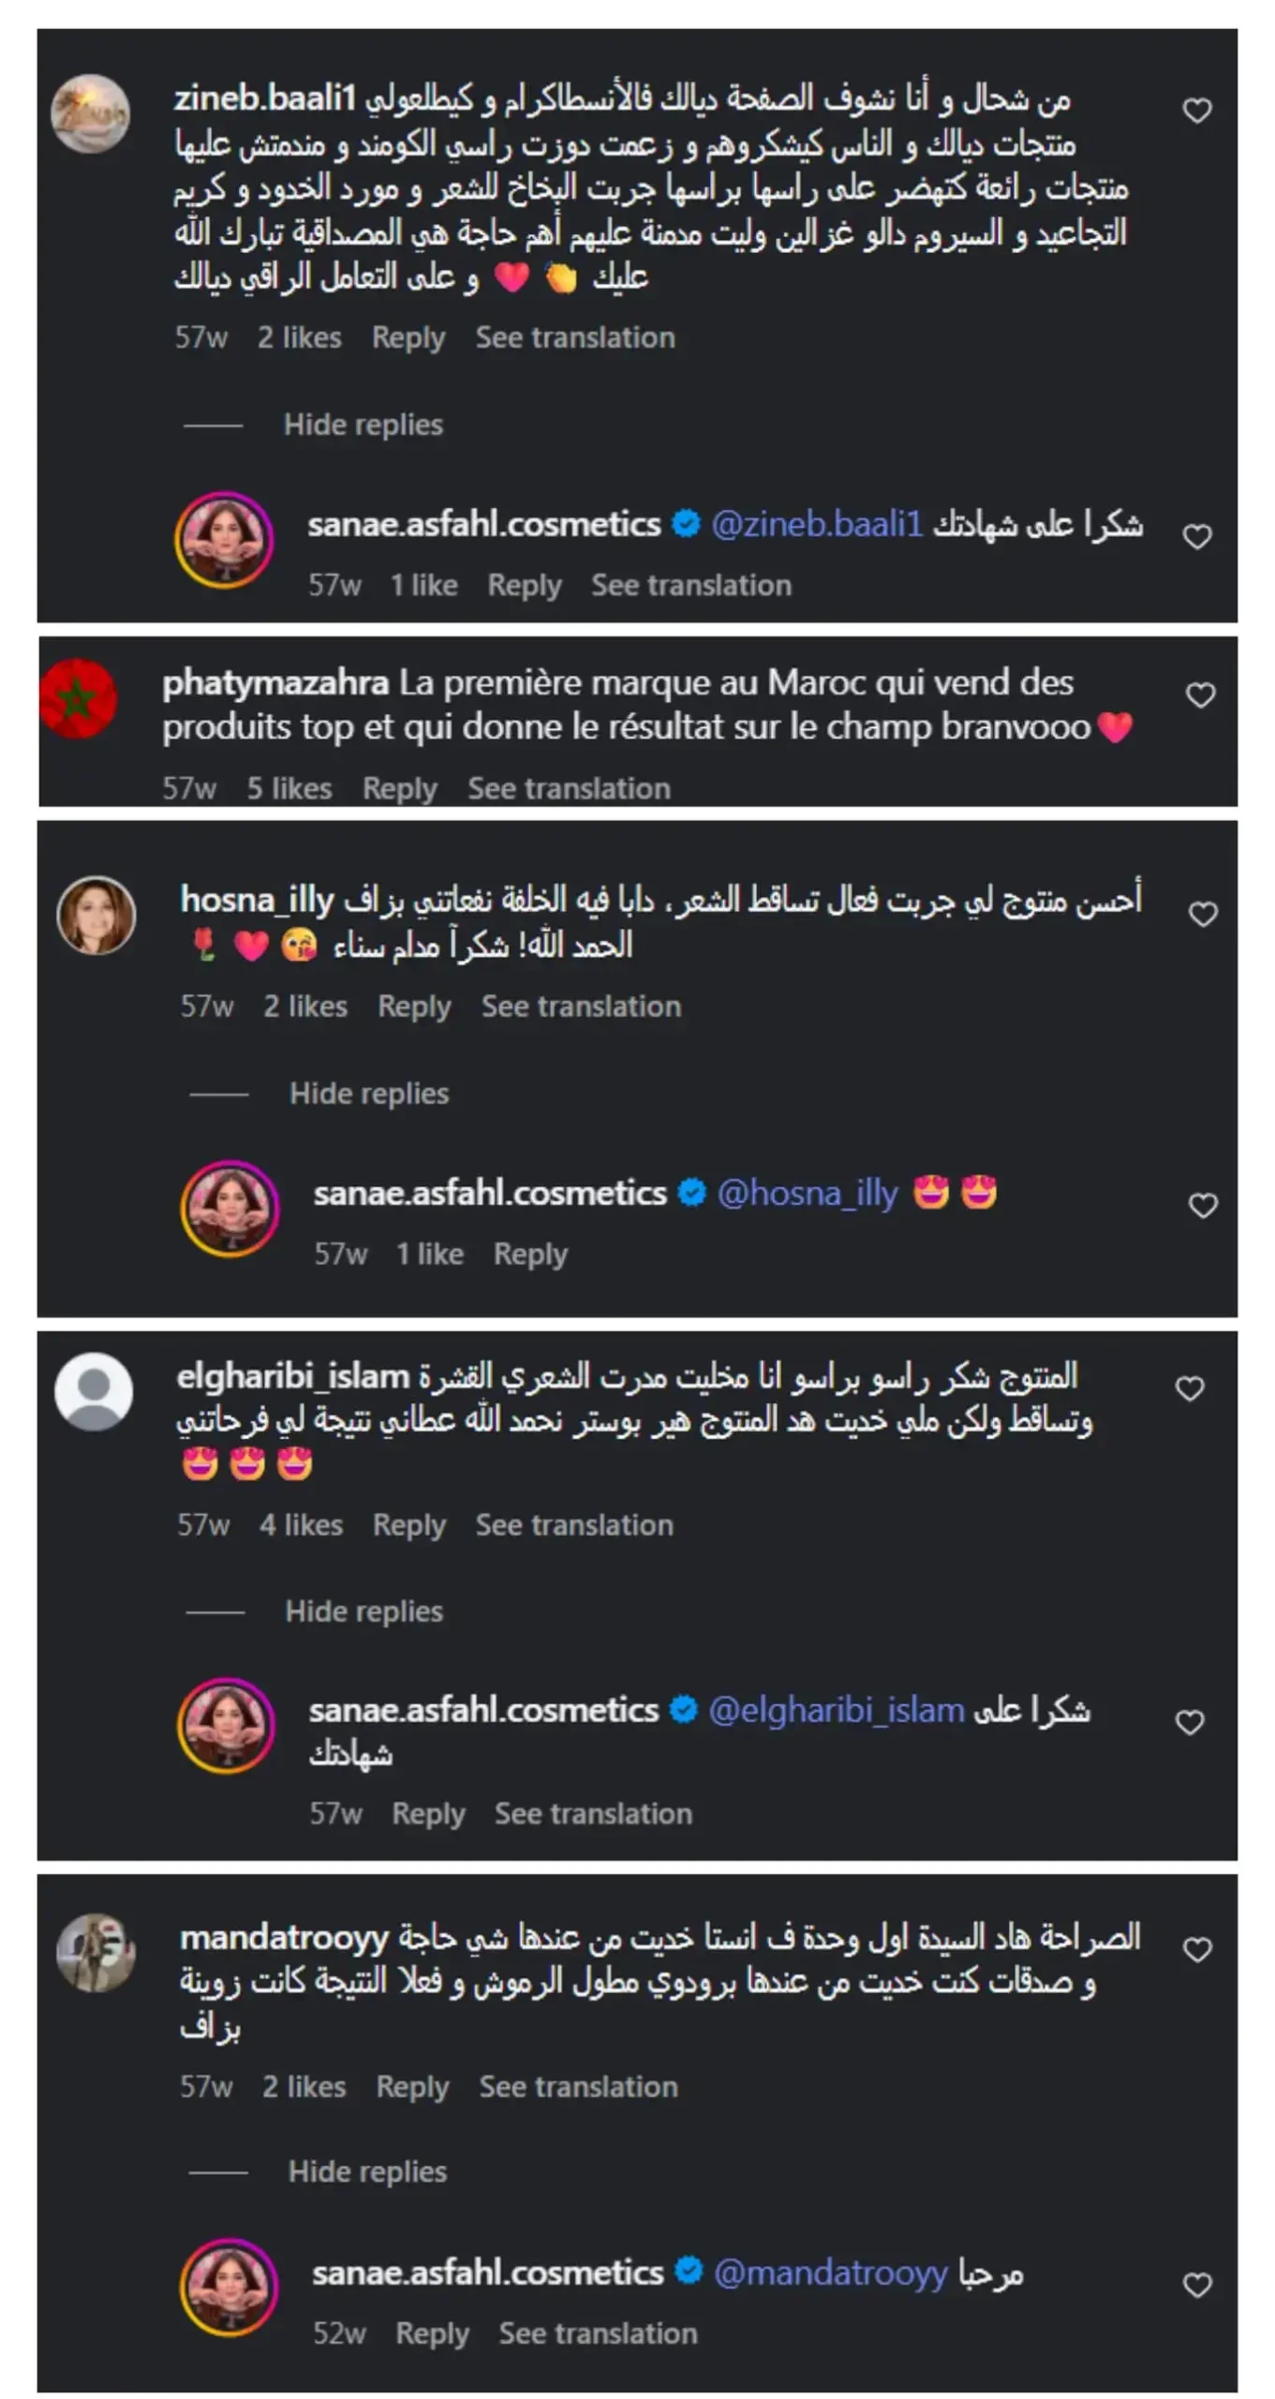Like mandatrooyy's comment via the heart icon

pyautogui.click(x=1197, y=1950)
